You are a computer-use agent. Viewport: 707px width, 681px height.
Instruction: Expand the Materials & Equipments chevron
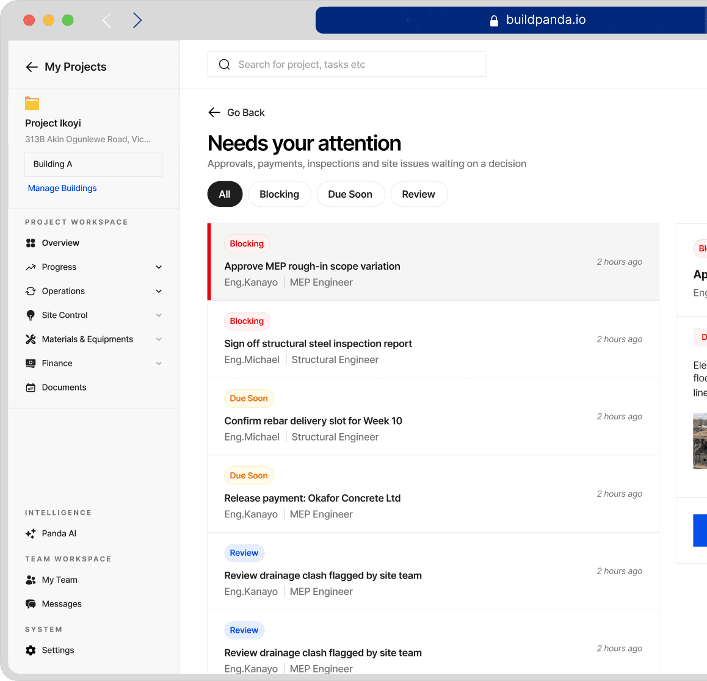coord(159,339)
